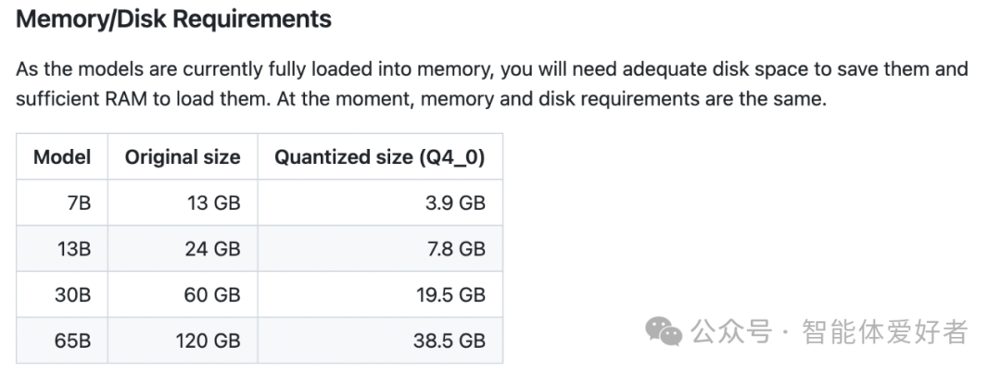Click the 120 GB original size cell
1001x372 pixels.
click(x=183, y=341)
